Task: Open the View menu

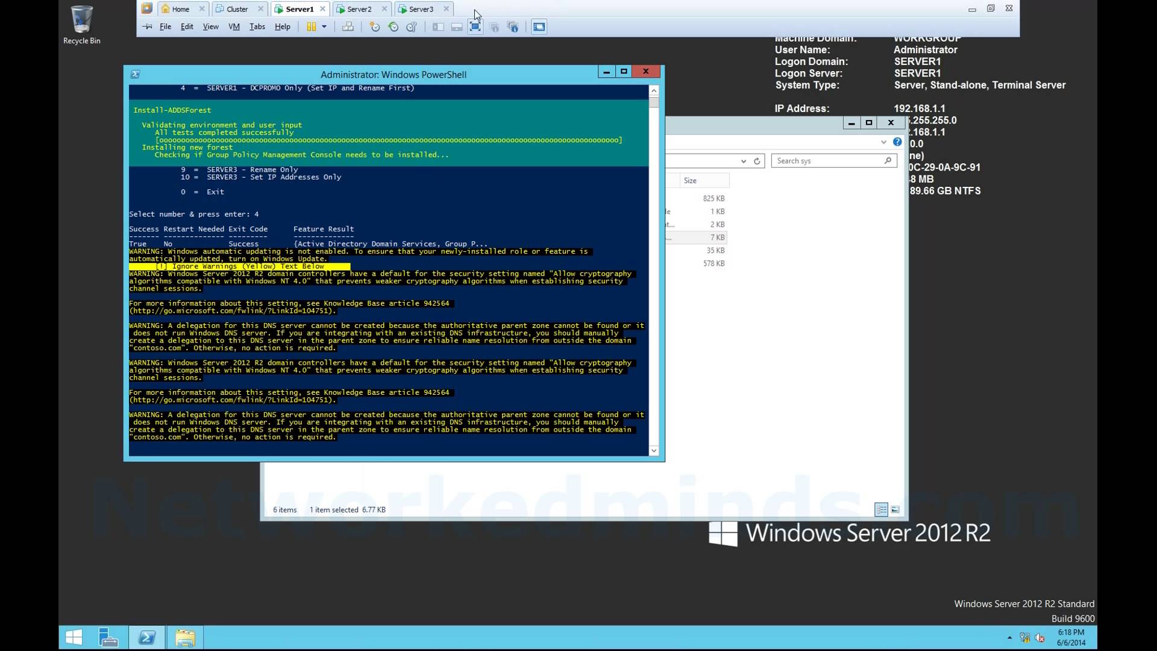Action: click(210, 27)
